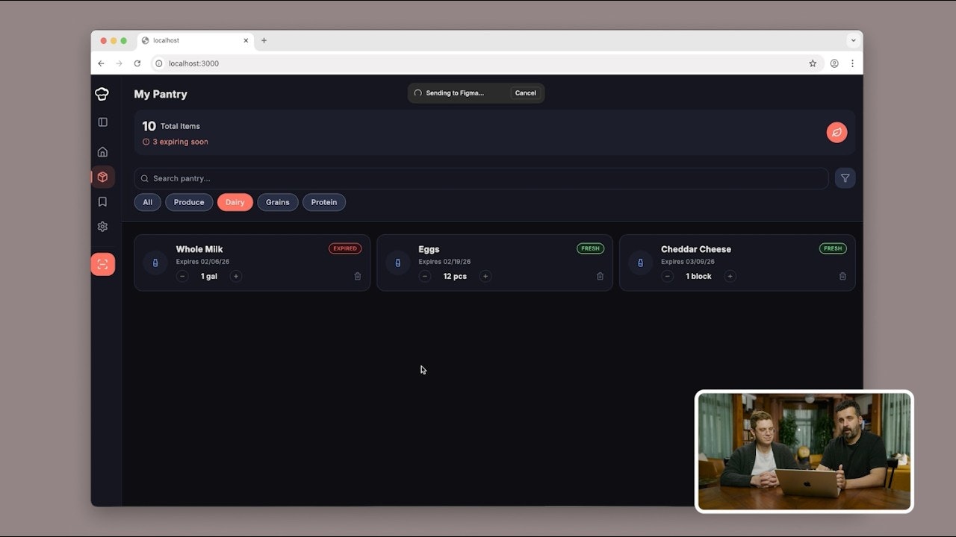The width and height of the screenshot is (956, 537).
Task: Click 'Expires 02/06/26' on Whole Milk
Action: 202,262
